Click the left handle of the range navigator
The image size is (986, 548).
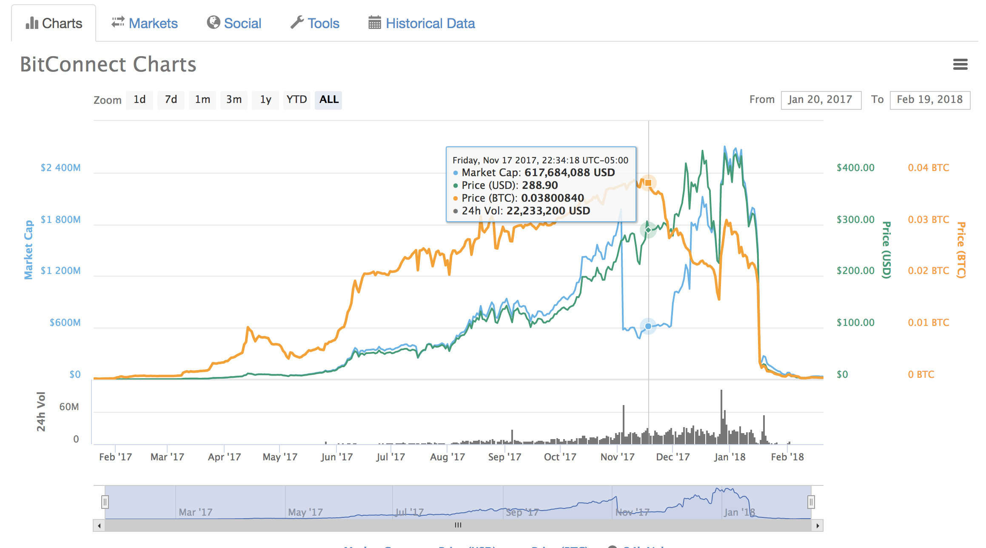point(105,502)
